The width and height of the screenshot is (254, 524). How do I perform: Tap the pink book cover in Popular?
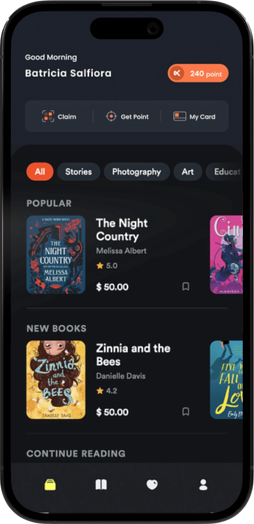click(x=226, y=255)
